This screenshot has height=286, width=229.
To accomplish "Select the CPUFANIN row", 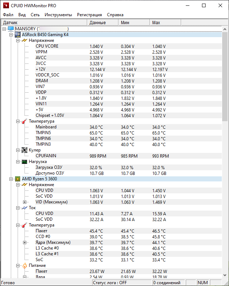I will click(x=129, y=156).
